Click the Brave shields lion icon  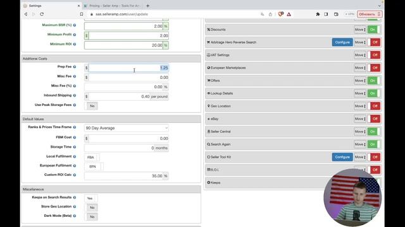pyautogui.click(x=281, y=14)
